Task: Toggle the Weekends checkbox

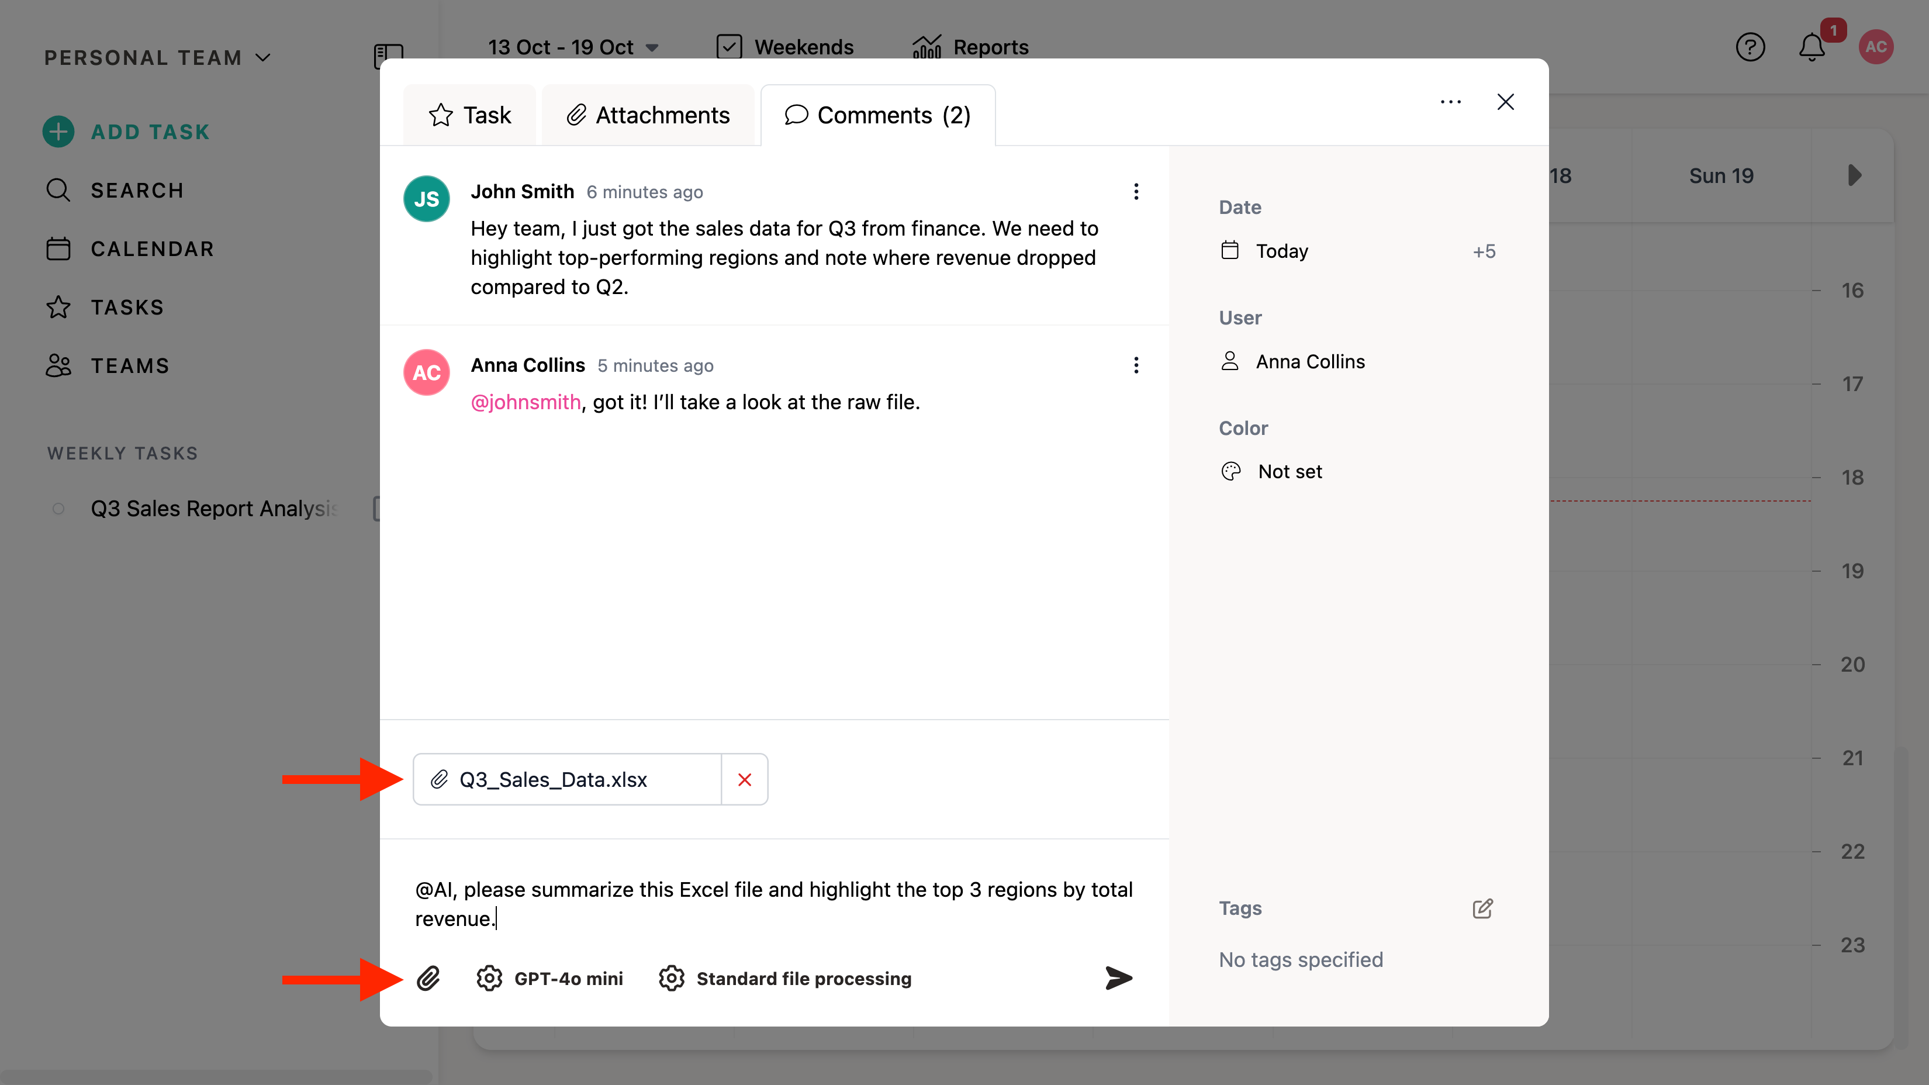Action: 728,47
